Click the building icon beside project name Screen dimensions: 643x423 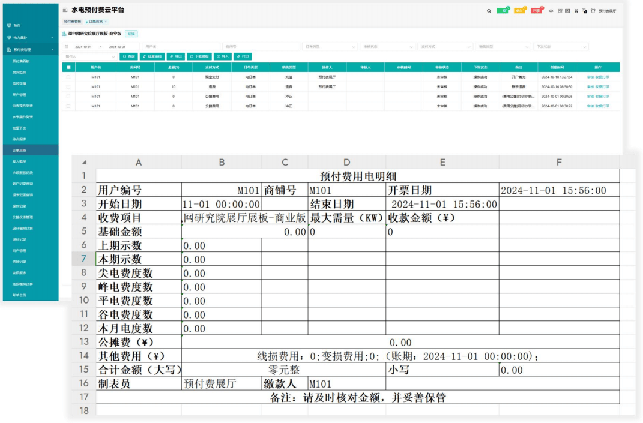tap(64, 34)
